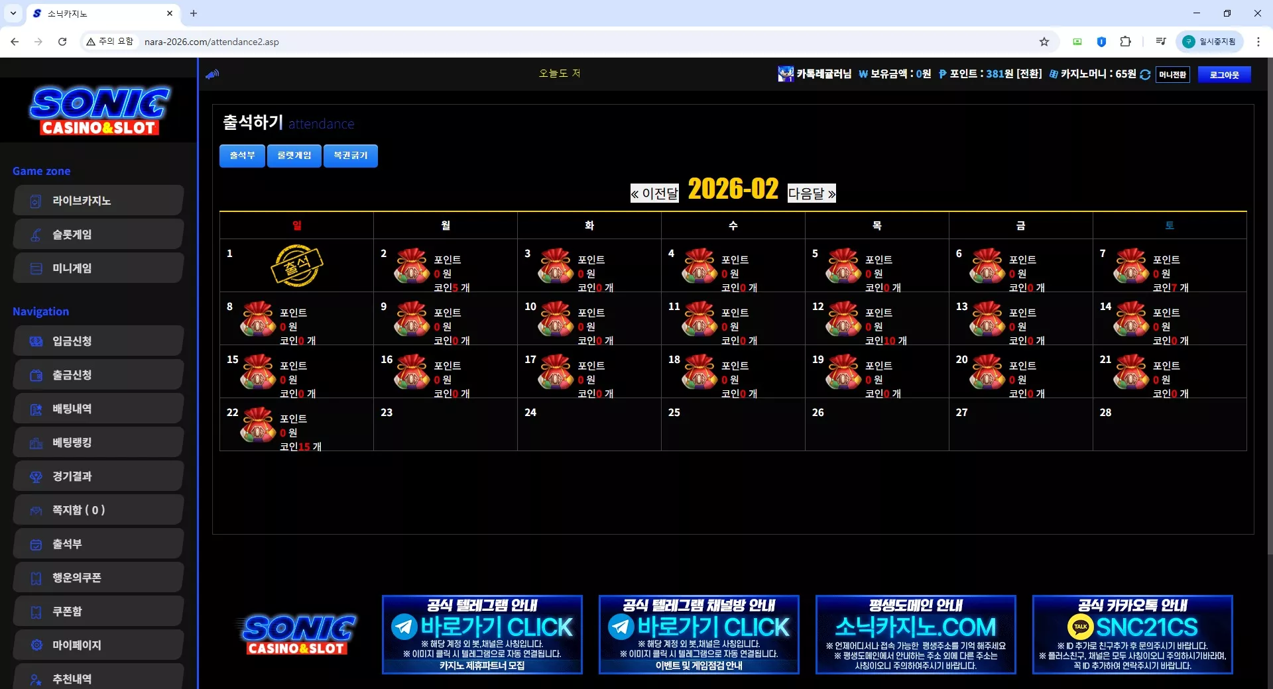Open the browser extensions puzzle icon

point(1125,42)
